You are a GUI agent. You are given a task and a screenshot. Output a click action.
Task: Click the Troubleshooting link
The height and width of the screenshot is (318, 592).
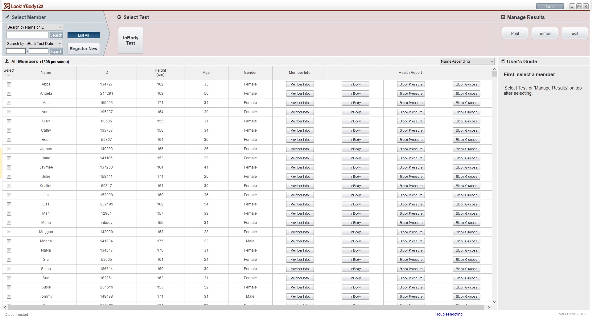click(448, 314)
